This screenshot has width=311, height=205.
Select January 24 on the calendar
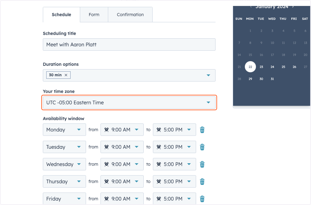pos(272,67)
